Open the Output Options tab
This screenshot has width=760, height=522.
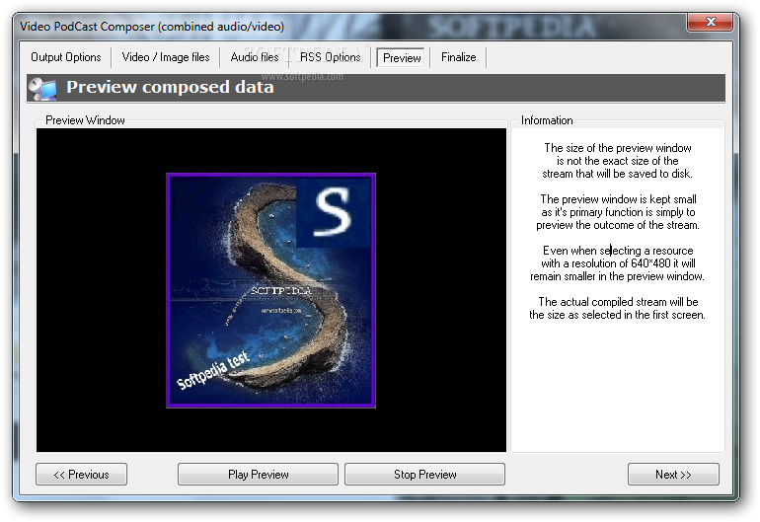66,57
